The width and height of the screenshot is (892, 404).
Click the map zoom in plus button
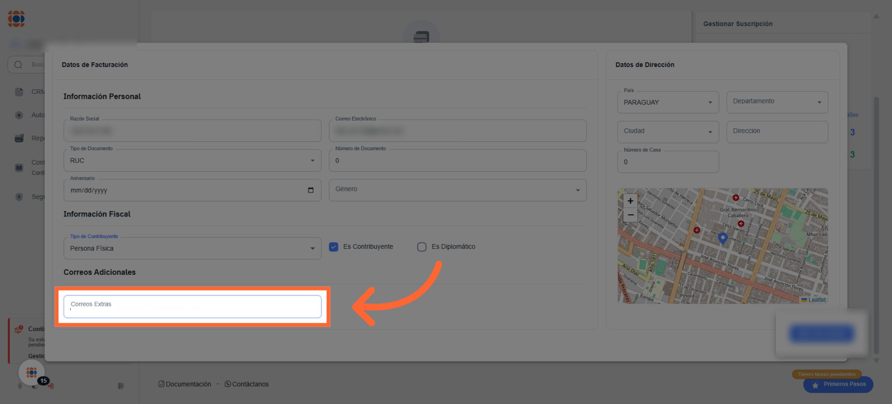[x=630, y=201]
